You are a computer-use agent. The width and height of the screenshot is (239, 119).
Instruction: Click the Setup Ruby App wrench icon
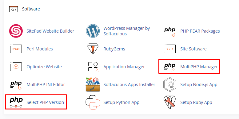(170, 102)
